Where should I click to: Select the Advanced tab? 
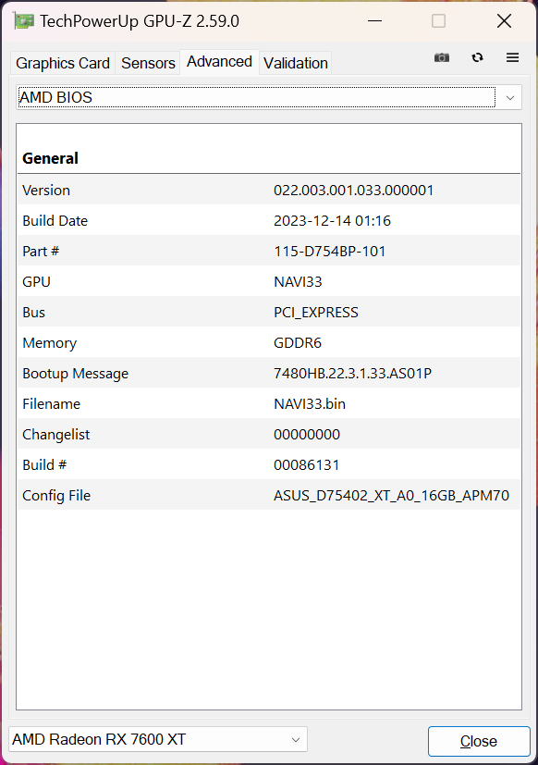coord(219,62)
